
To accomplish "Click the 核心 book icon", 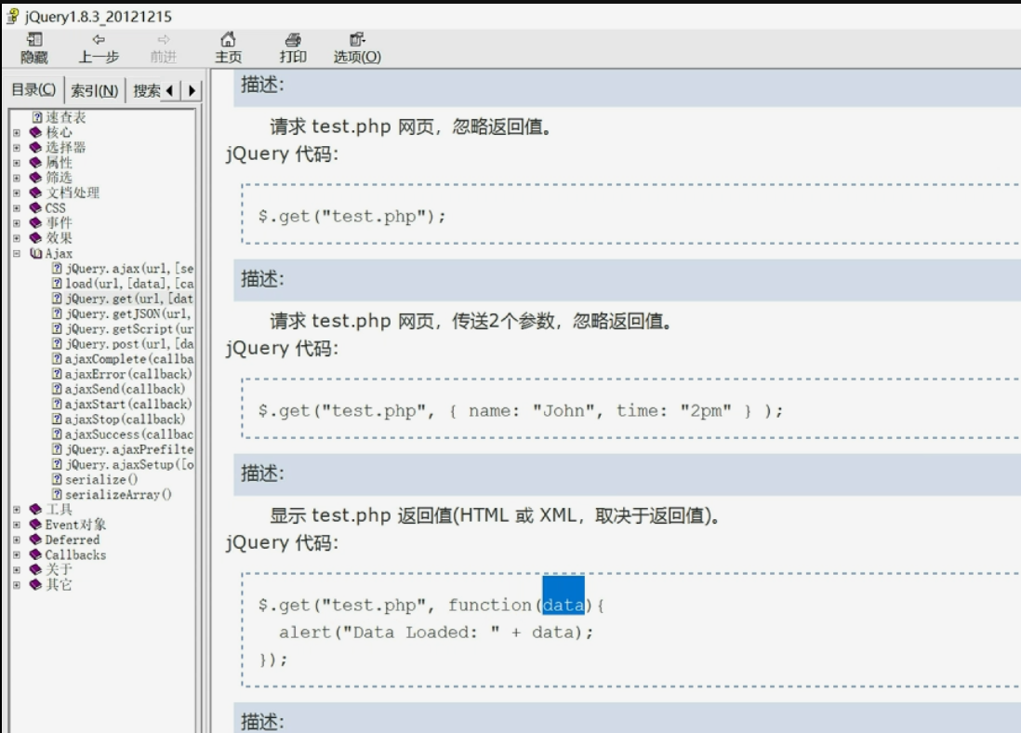I will point(36,132).
